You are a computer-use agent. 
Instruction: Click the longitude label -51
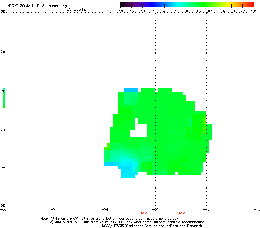coord(155,209)
